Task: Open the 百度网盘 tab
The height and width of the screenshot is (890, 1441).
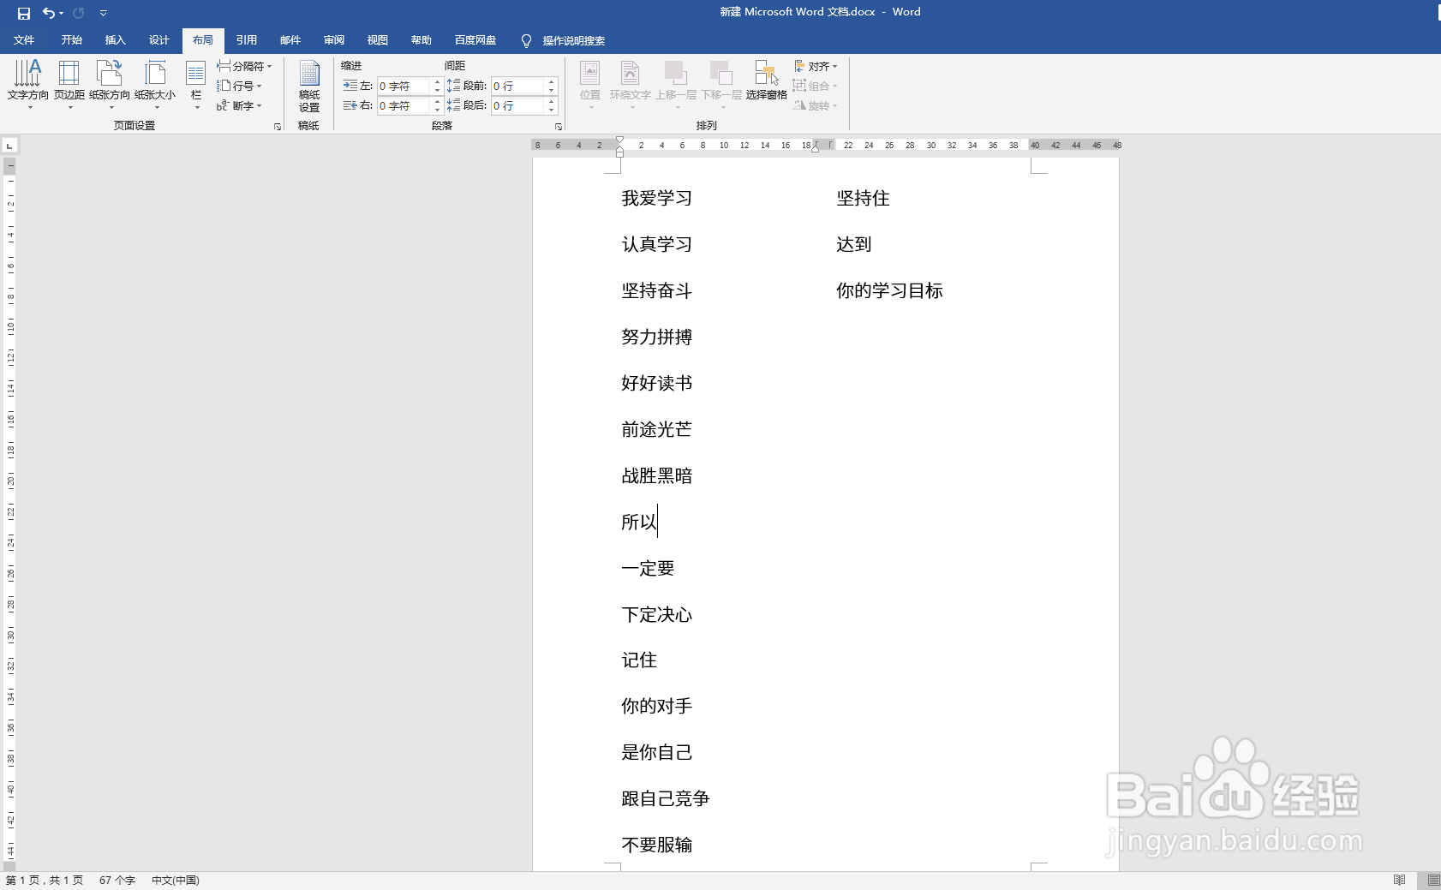Action: [475, 40]
